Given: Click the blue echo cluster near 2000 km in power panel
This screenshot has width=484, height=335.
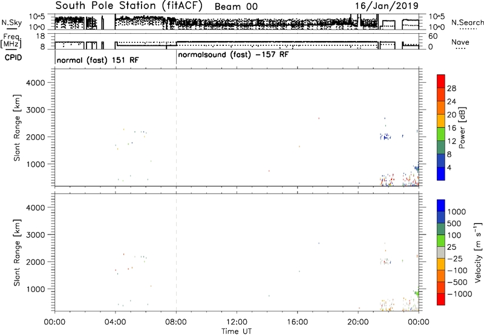Looking at the screenshot, I should pos(385,136).
